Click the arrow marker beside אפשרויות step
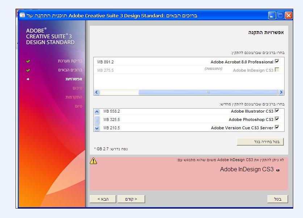Screen dimensions: 303x218 [28, 79]
